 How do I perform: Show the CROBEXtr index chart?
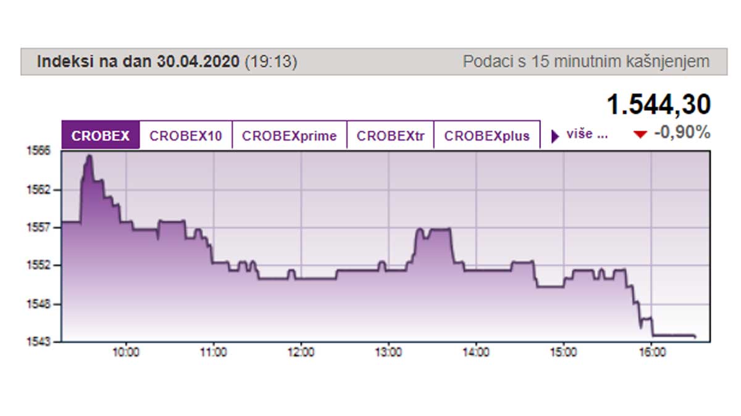(390, 136)
